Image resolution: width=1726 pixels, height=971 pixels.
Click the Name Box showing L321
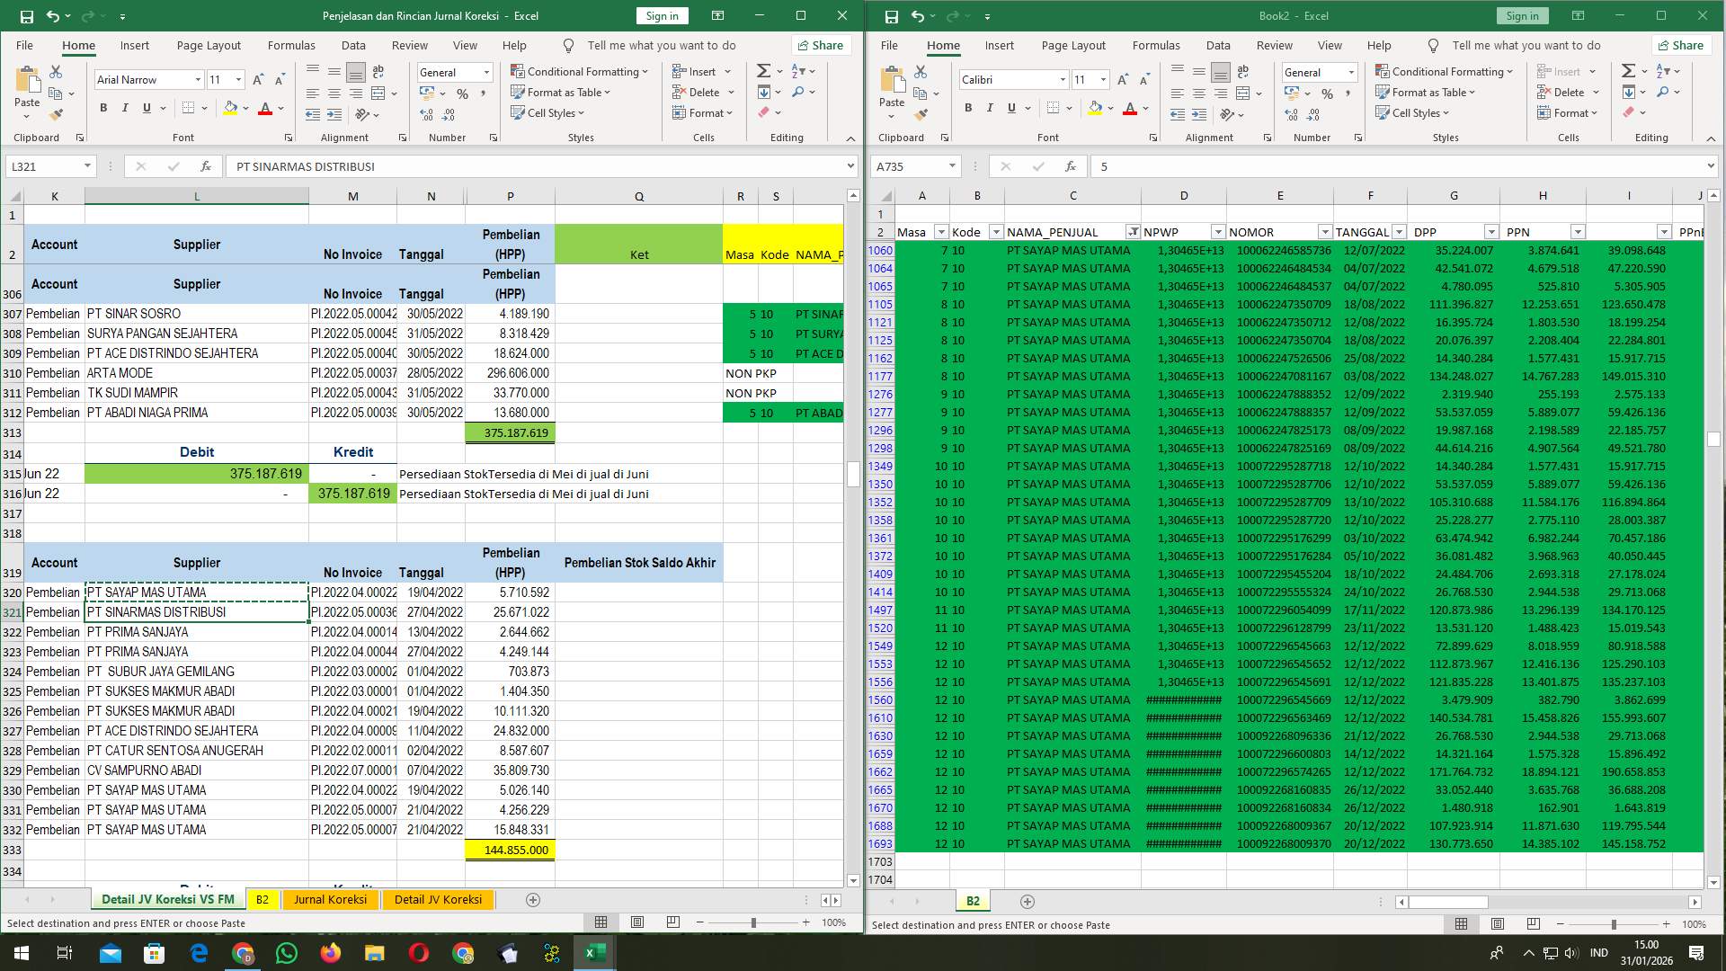click(43, 165)
